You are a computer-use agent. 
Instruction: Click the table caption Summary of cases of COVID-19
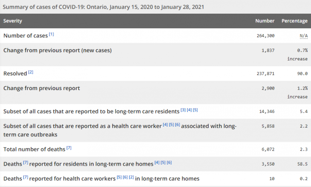tap(104, 7)
